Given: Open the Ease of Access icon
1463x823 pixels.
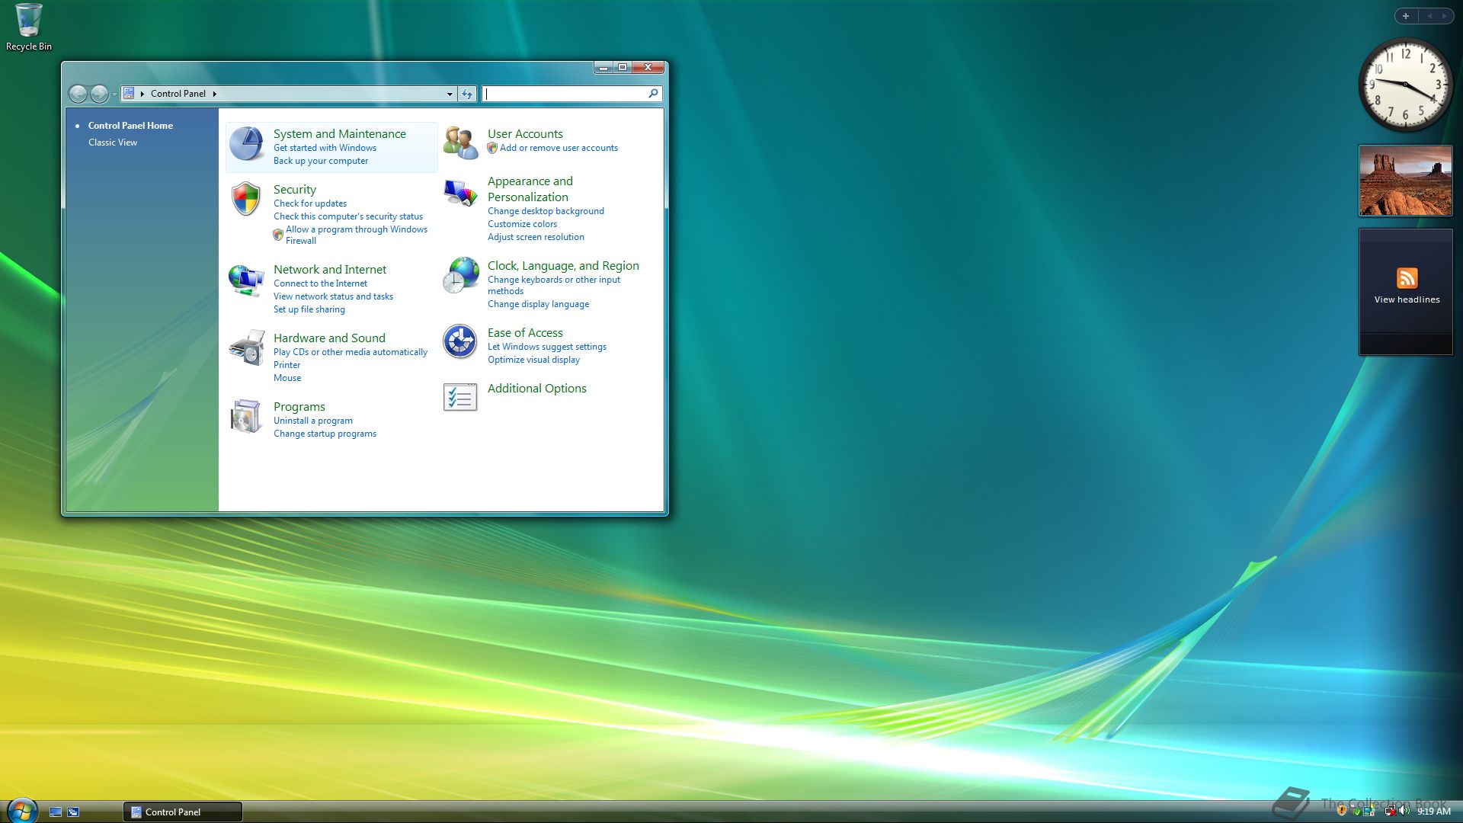Looking at the screenshot, I should (x=460, y=341).
